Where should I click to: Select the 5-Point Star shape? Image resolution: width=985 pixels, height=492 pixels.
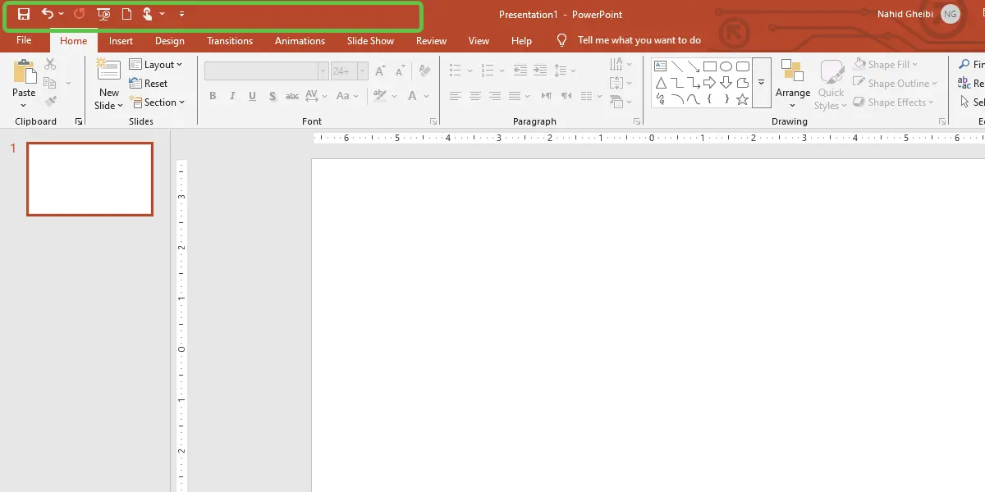pyautogui.click(x=743, y=99)
